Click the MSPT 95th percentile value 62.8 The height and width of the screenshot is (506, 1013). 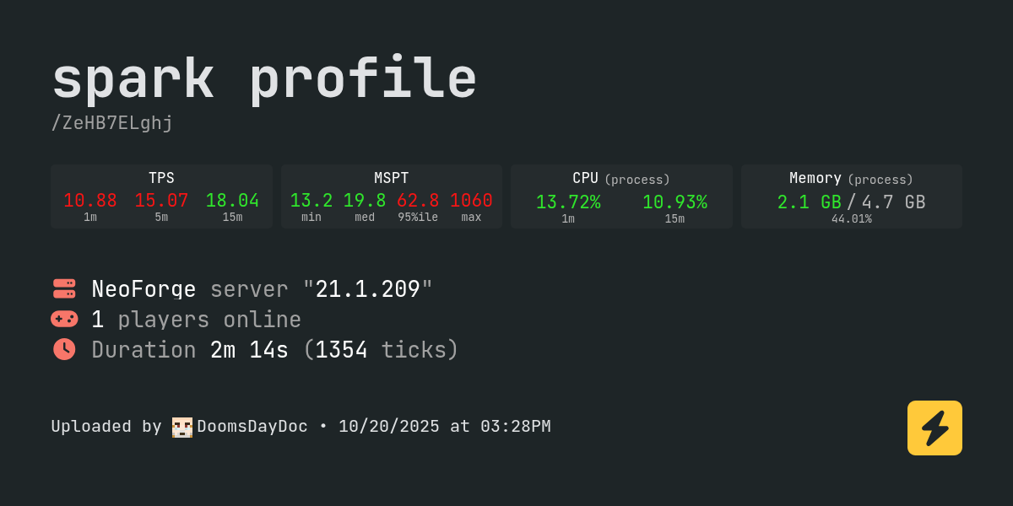[418, 201]
